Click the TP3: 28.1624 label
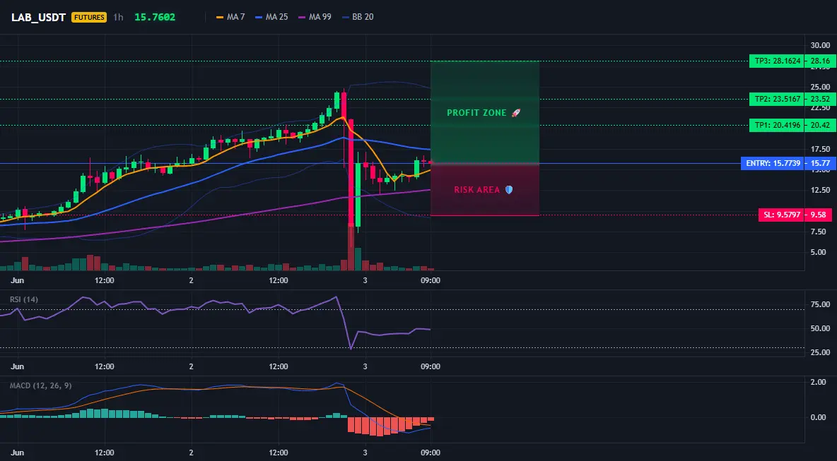 777,61
